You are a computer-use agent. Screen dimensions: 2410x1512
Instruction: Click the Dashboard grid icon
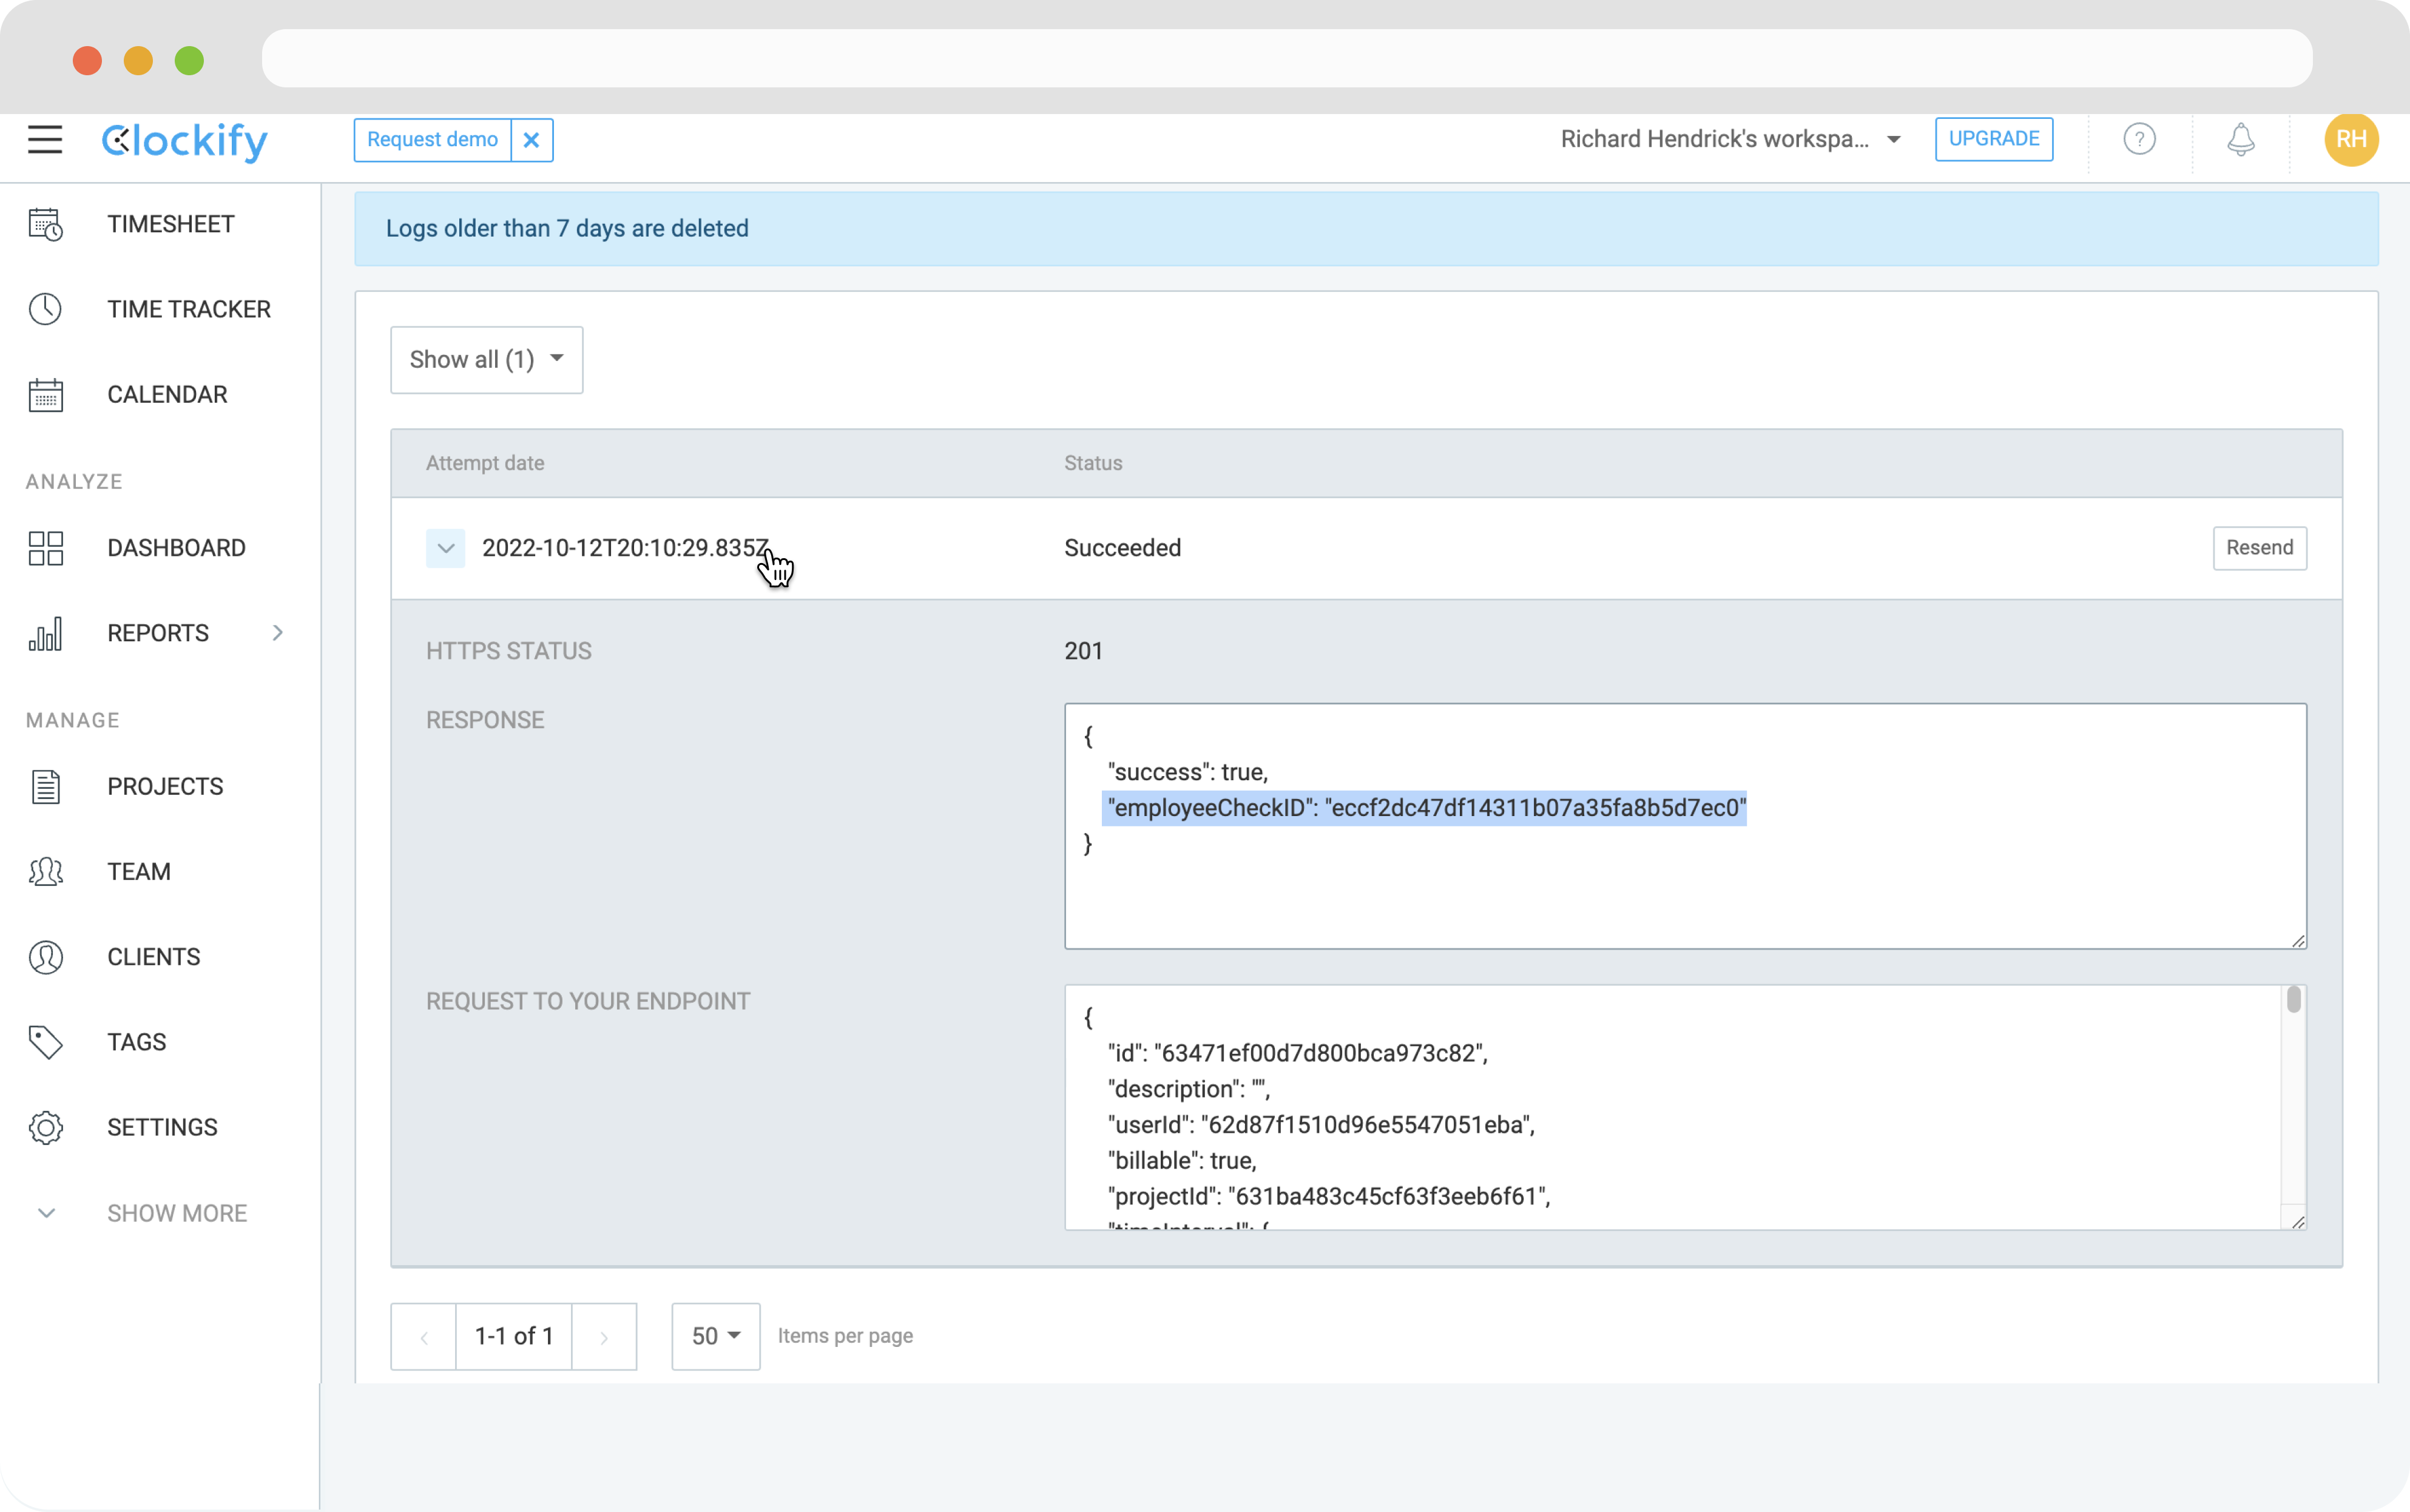[46, 548]
